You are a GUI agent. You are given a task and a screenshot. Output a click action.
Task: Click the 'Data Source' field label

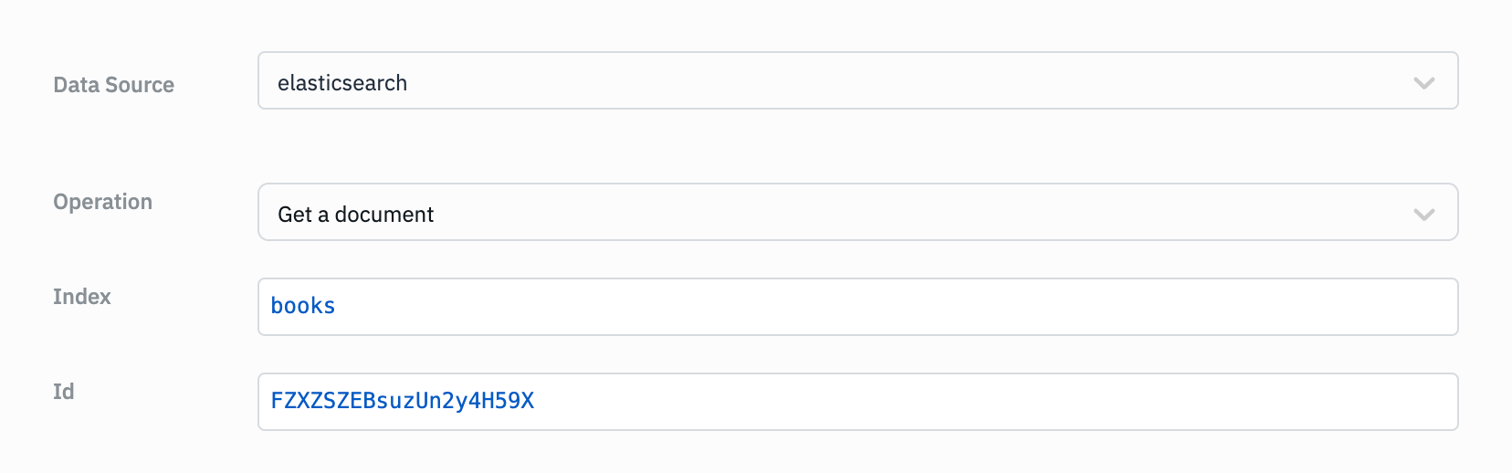(x=113, y=85)
